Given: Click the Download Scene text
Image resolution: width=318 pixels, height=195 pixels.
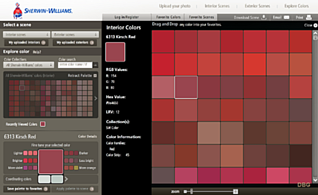Looking at the screenshot, I should click(246, 17).
